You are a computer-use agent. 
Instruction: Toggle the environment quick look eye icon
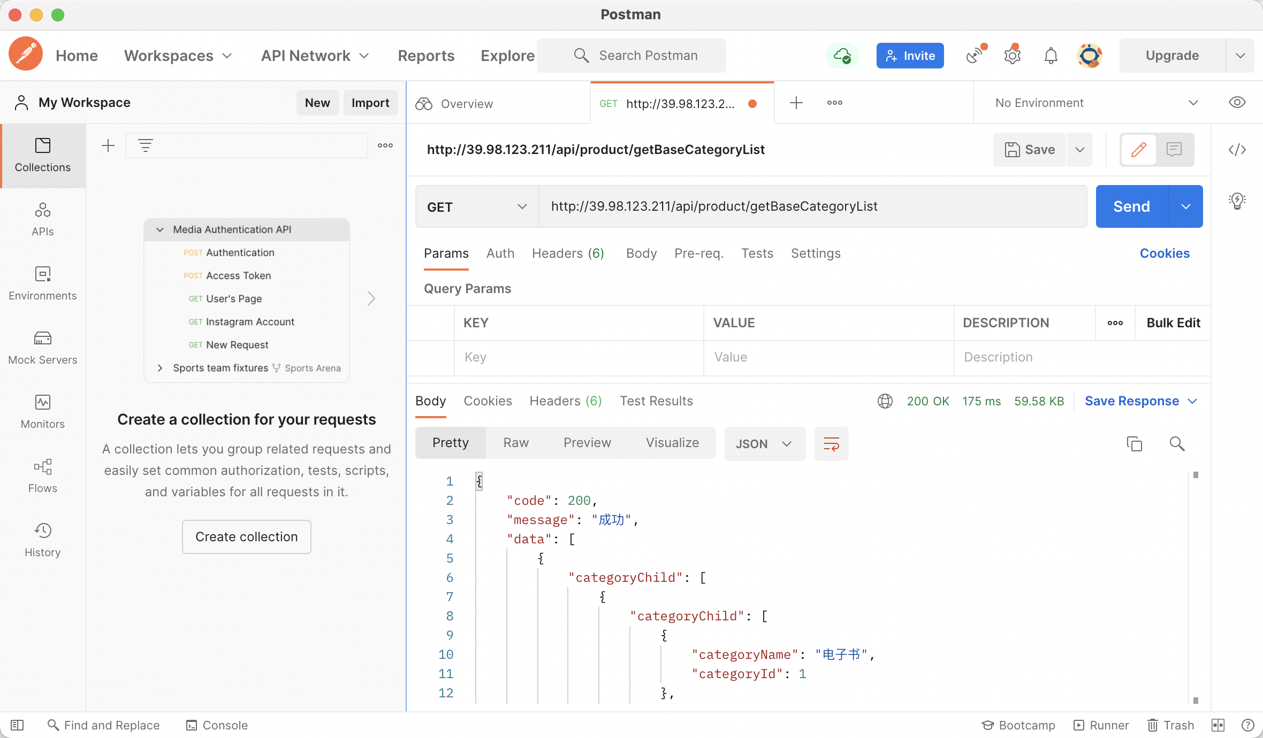(x=1237, y=103)
